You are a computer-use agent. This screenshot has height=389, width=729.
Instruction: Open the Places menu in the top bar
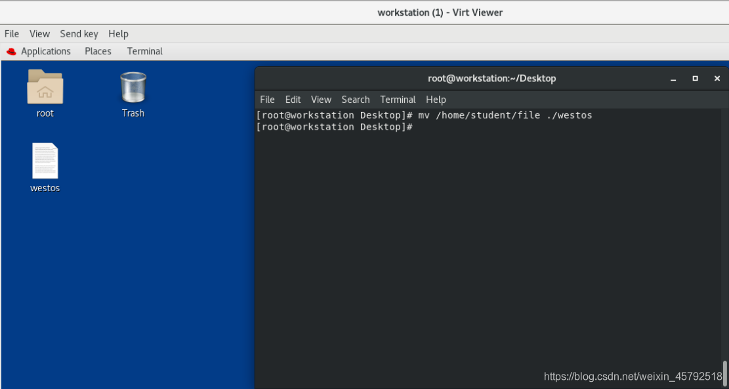click(98, 51)
